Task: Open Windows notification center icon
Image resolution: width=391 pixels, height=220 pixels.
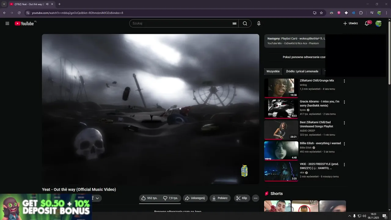Action: click(x=385, y=216)
